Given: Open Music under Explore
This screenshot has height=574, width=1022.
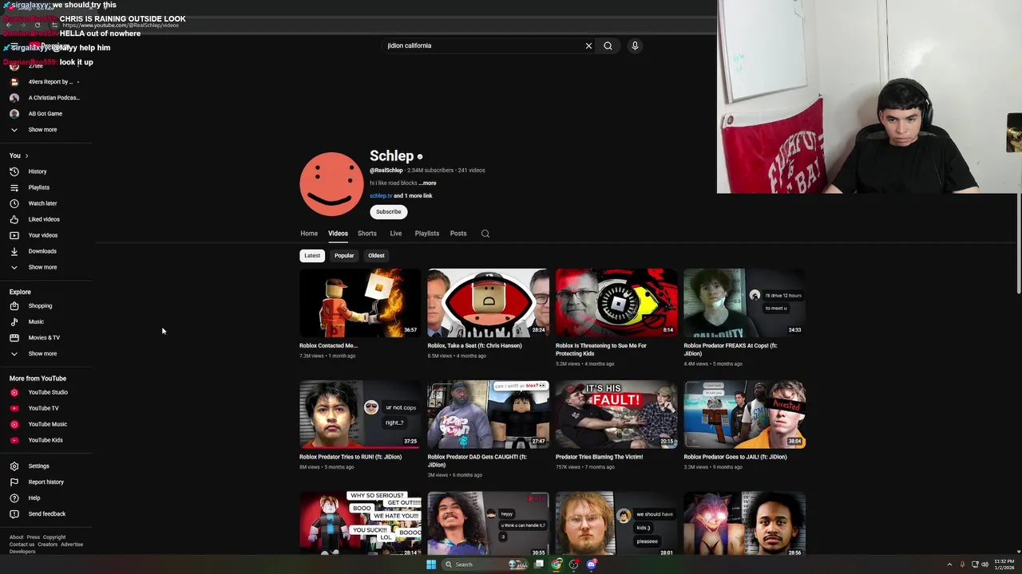Looking at the screenshot, I should pyautogui.click(x=36, y=321).
